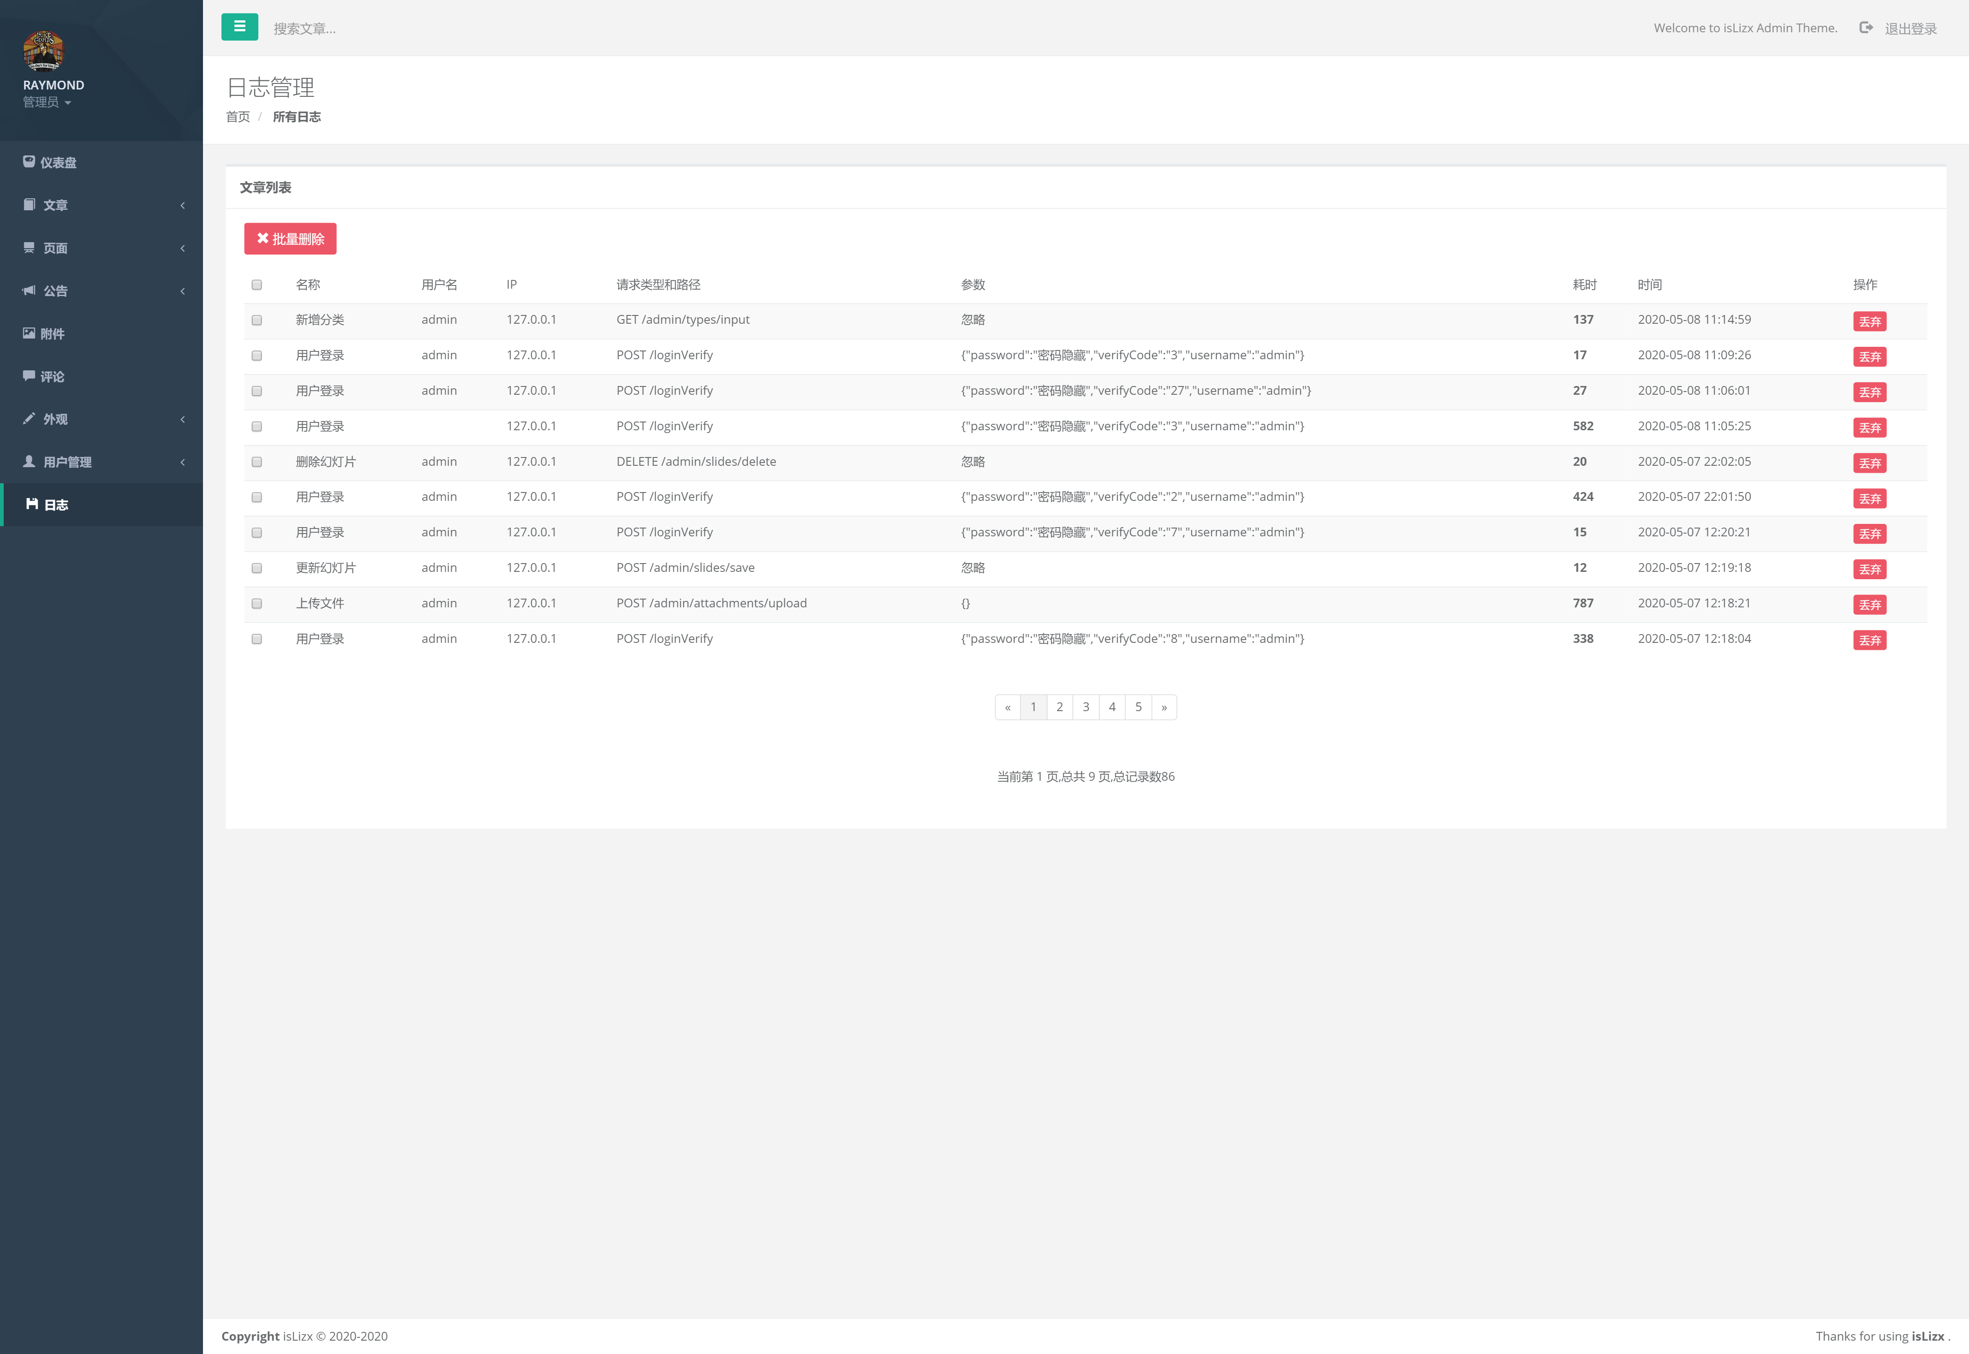Click the megaphone icon beside 公告
Image resolution: width=1969 pixels, height=1354 pixels.
[29, 290]
